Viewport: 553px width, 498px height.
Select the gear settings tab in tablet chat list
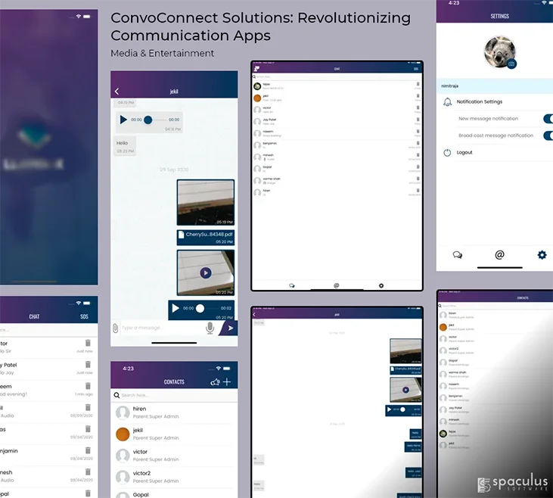coord(381,285)
